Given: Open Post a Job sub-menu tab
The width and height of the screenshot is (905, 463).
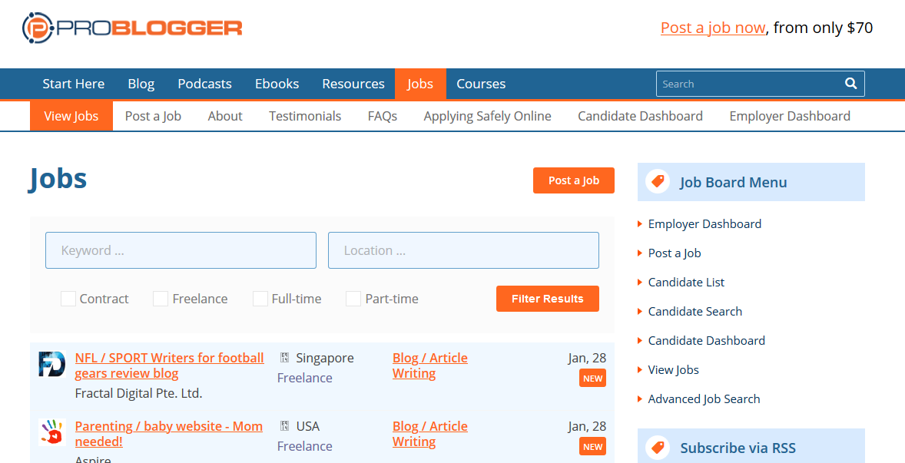Looking at the screenshot, I should (153, 116).
